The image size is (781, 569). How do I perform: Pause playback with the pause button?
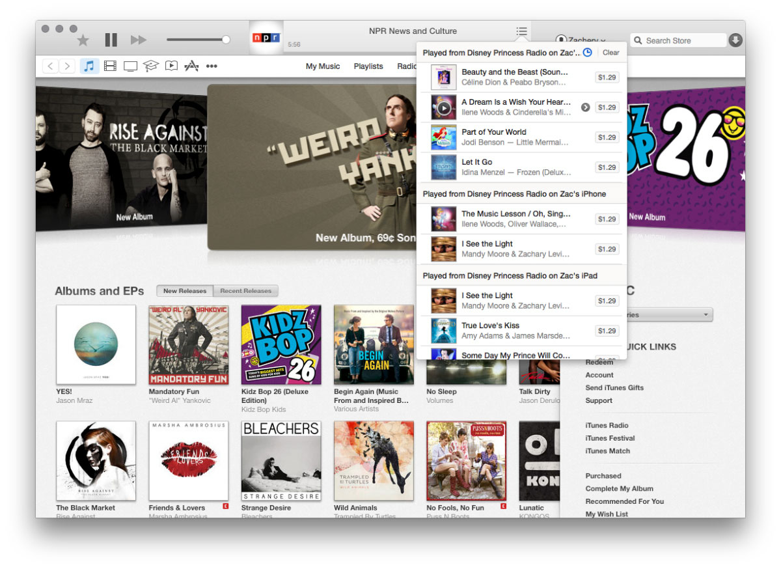pos(111,40)
